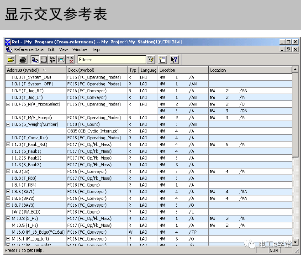Select the I 0.1 (T_System_OFF) address
This screenshot has height=257, width=301.
[x=32, y=84]
